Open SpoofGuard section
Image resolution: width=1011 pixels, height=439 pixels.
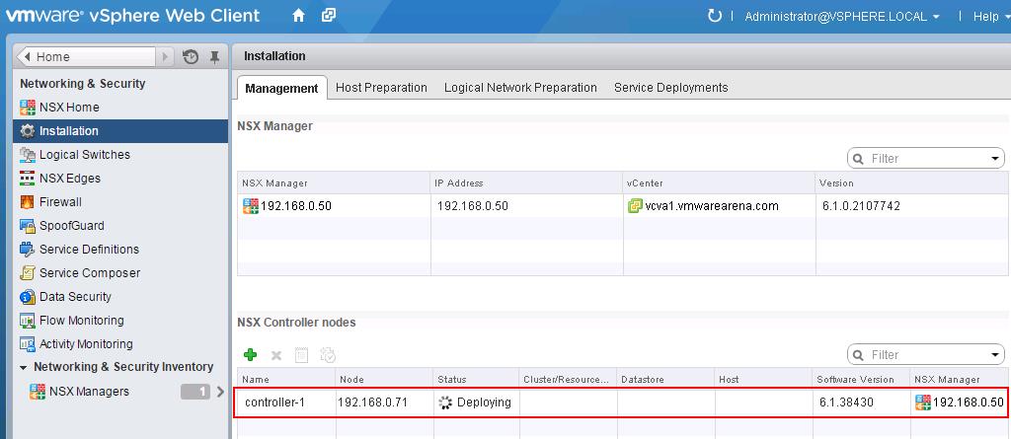point(71,226)
